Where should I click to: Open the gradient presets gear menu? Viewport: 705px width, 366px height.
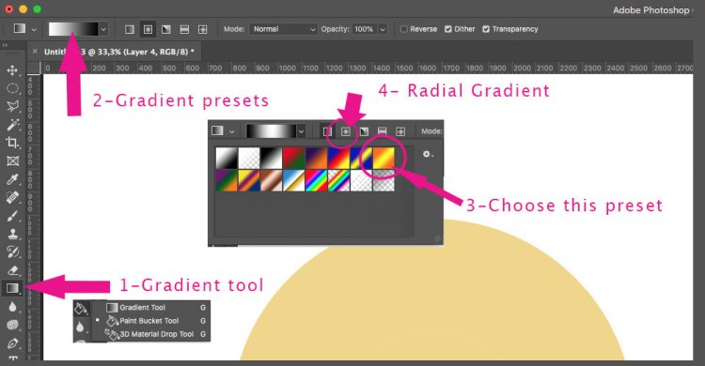tap(427, 154)
